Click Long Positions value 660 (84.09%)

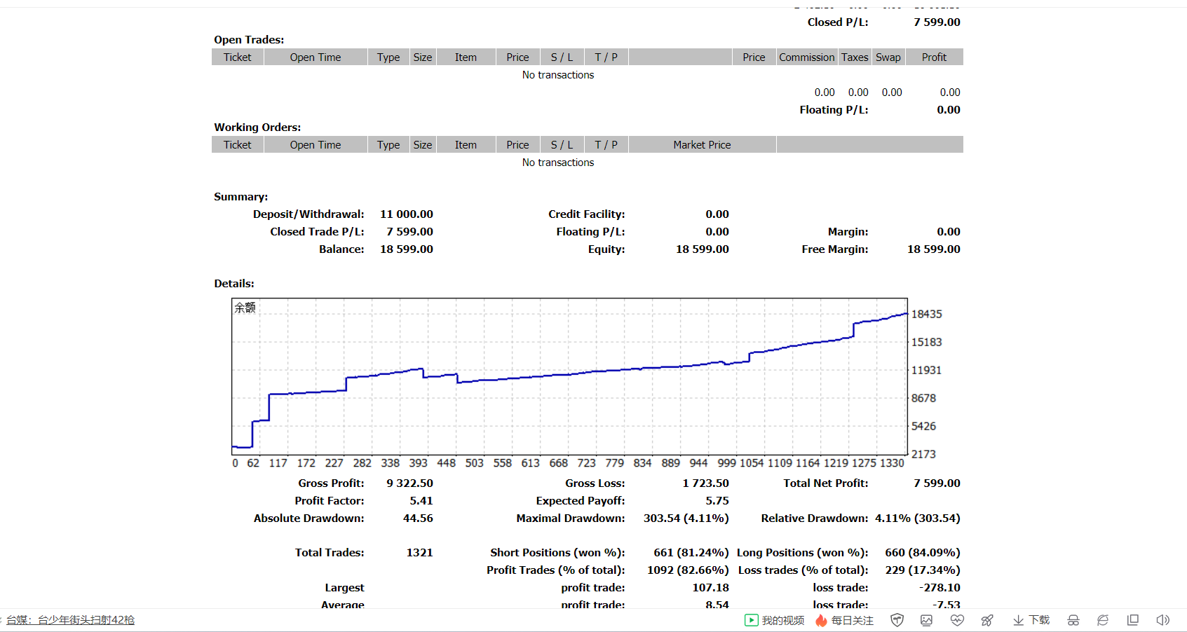923,553
